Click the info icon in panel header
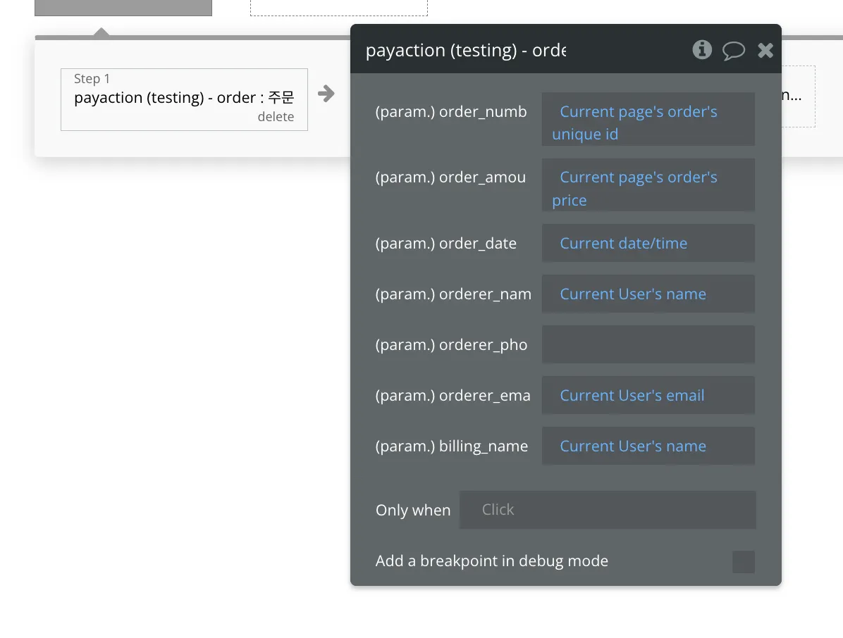Screen dimensions: 843x638 701,49
